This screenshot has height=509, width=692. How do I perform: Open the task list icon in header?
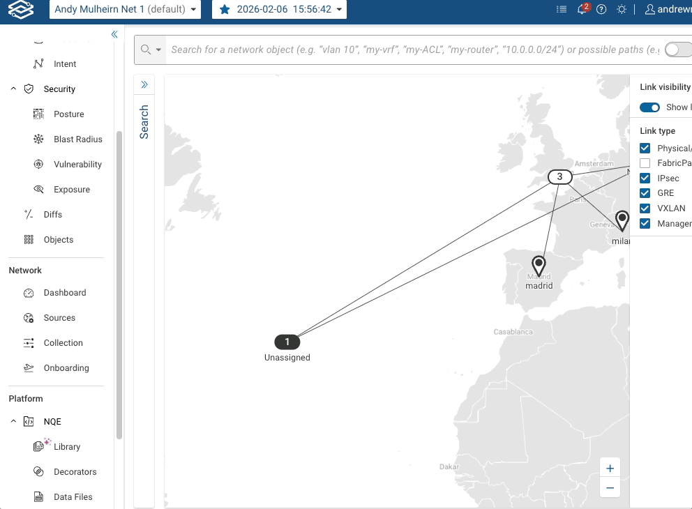(562, 9)
